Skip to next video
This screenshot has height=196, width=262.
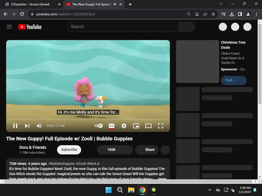pos(27,126)
